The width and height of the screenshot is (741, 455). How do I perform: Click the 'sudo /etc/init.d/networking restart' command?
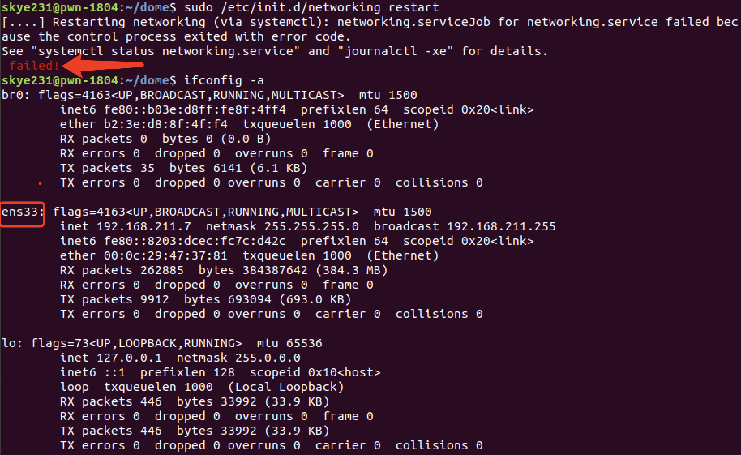click(311, 8)
